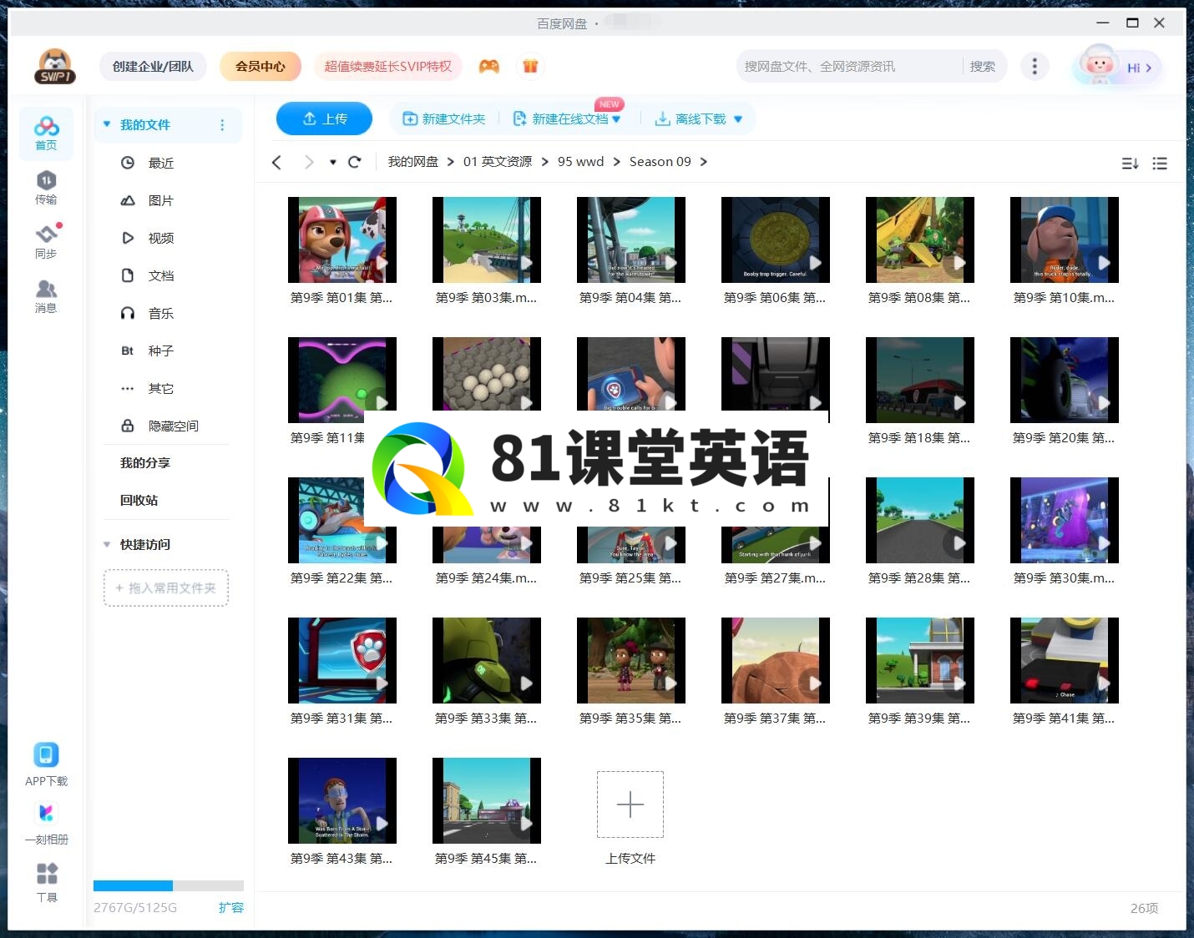Image resolution: width=1194 pixels, height=938 pixels.
Task: Open video 第9季 第37集 thumbnail
Action: 776,660
